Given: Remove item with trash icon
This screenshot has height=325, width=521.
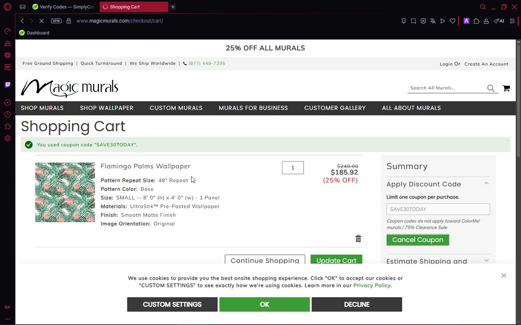Looking at the screenshot, I should coord(358,238).
